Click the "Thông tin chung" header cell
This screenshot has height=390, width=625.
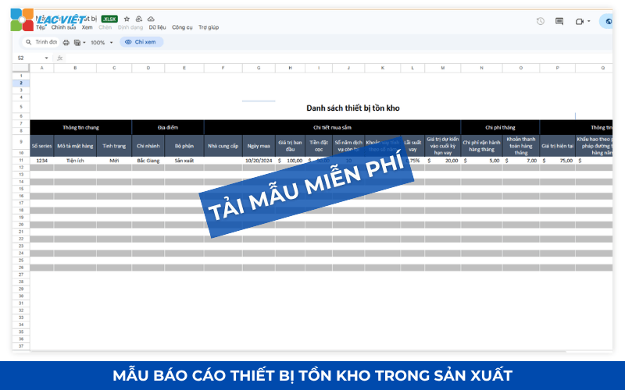click(x=80, y=127)
